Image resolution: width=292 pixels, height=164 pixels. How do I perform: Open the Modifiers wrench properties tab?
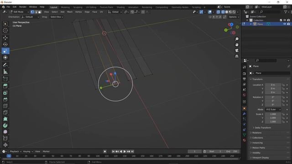tap(245, 113)
